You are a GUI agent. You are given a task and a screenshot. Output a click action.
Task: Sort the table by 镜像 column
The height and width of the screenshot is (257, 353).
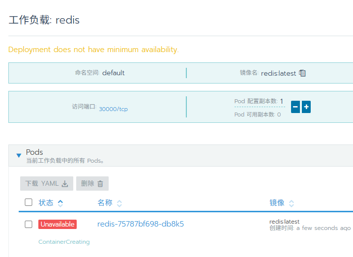(282, 203)
